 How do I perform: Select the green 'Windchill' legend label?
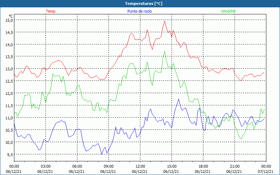coord(228,11)
